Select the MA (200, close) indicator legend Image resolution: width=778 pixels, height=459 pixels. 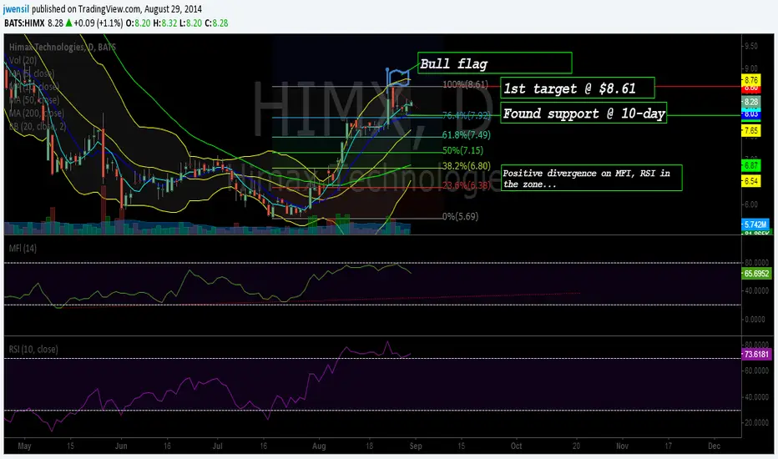[x=36, y=113]
